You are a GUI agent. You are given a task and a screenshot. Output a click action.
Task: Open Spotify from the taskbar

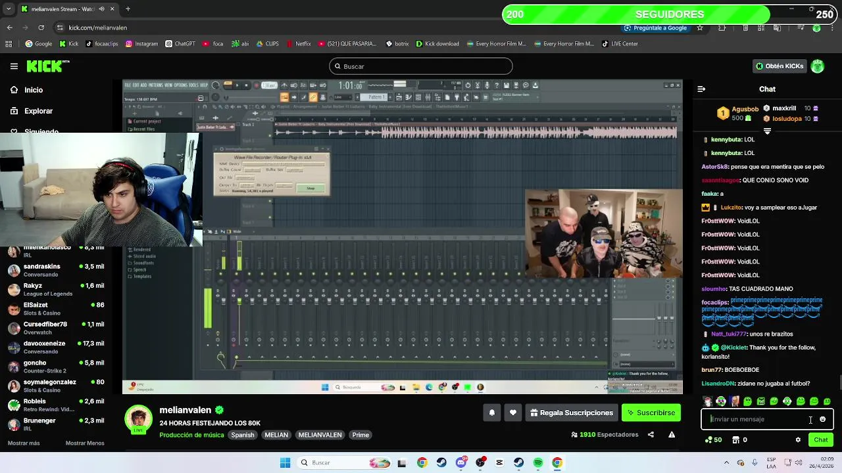click(x=538, y=462)
